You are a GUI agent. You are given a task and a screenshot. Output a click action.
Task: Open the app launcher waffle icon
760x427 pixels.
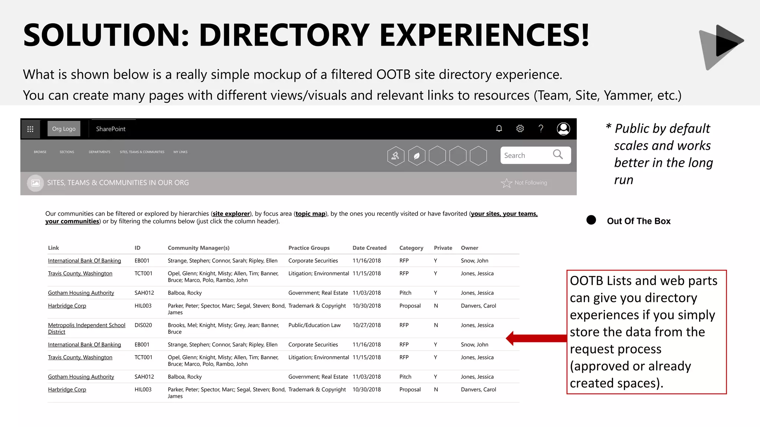pyautogui.click(x=30, y=129)
